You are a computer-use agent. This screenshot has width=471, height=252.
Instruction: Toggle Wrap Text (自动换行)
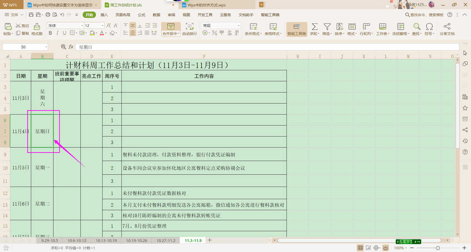(190, 29)
